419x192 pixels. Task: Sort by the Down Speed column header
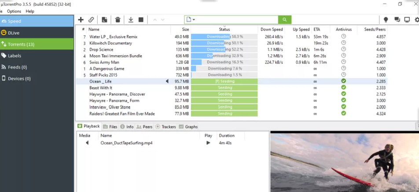click(272, 30)
